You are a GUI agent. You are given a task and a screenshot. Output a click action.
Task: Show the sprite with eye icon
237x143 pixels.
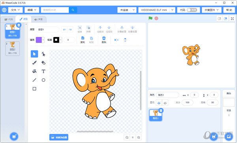pyautogui.click(x=159, y=103)
